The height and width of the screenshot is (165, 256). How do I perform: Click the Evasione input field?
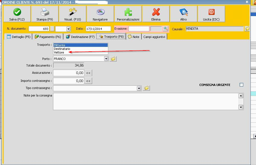(x=139, y=29)
